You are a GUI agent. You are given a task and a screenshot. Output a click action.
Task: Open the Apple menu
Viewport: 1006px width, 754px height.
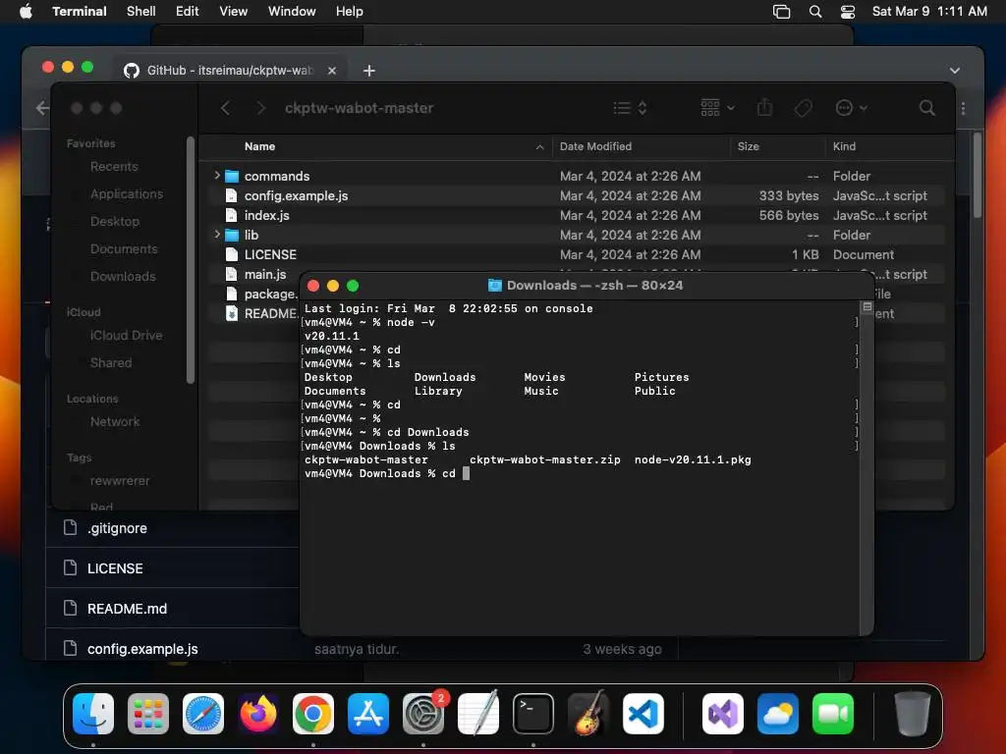tap(26, 11)
